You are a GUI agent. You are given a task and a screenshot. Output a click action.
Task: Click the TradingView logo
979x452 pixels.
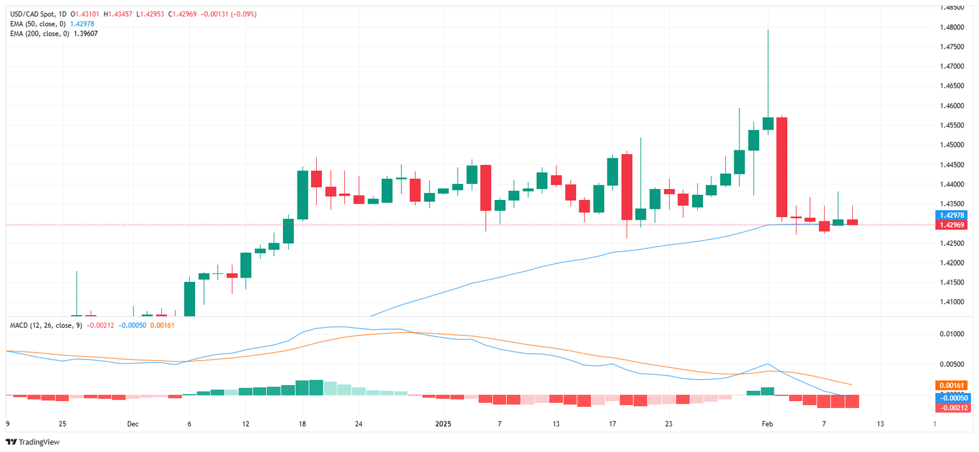click(x=33, y=442)
